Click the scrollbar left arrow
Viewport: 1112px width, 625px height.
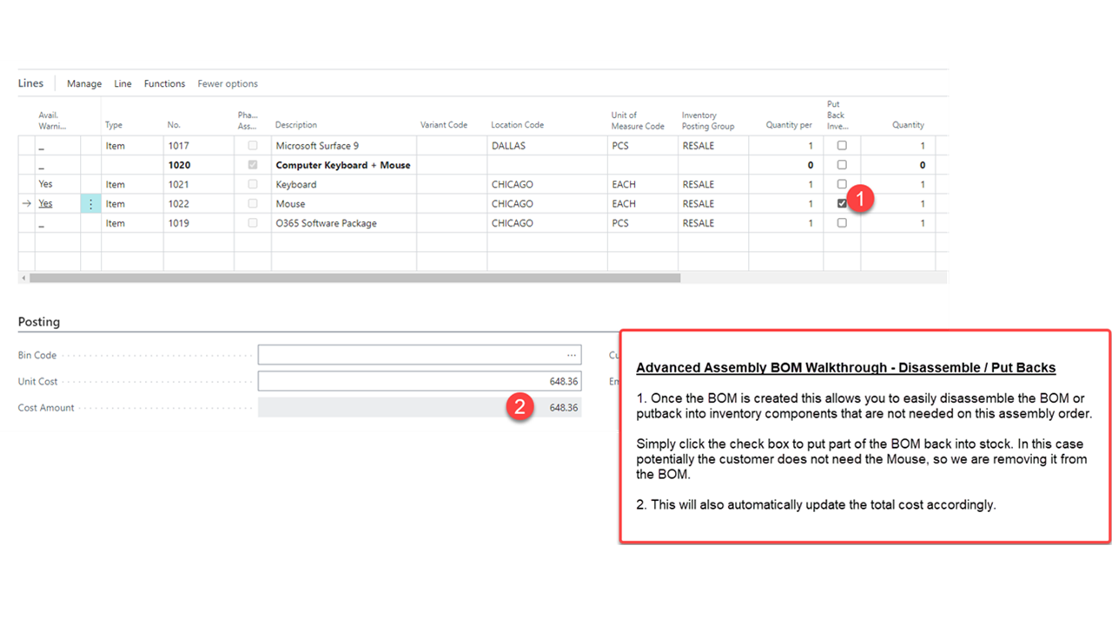[x=23, y=278]
